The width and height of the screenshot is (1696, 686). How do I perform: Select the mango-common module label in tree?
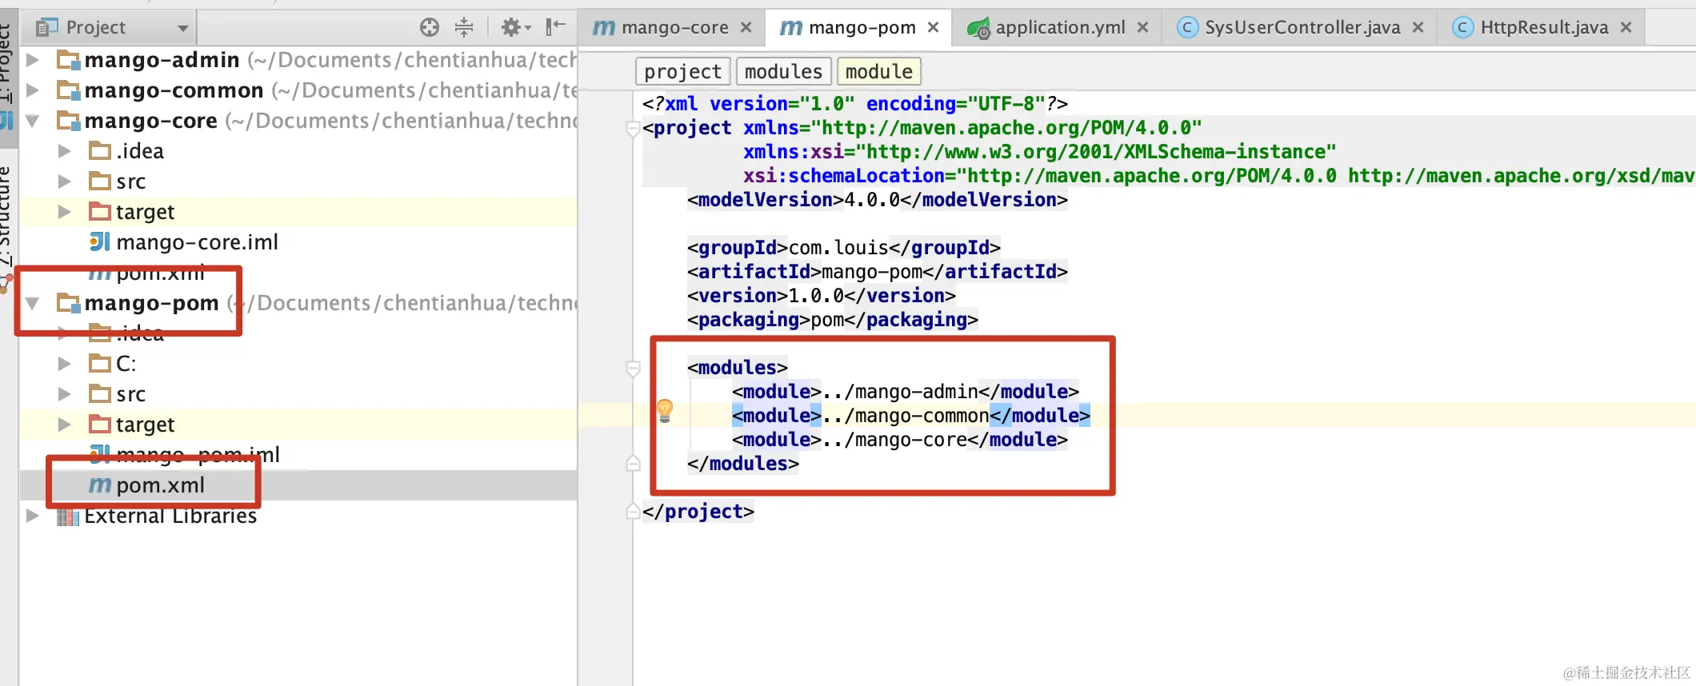[x=174, y=90]
